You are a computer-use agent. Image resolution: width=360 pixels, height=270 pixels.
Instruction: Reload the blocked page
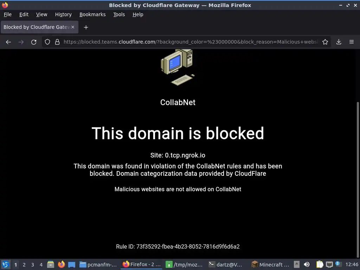click(34, 42)
